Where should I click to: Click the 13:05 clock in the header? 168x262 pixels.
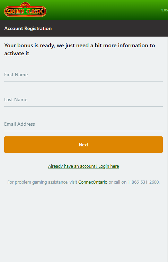coord(164,10)
